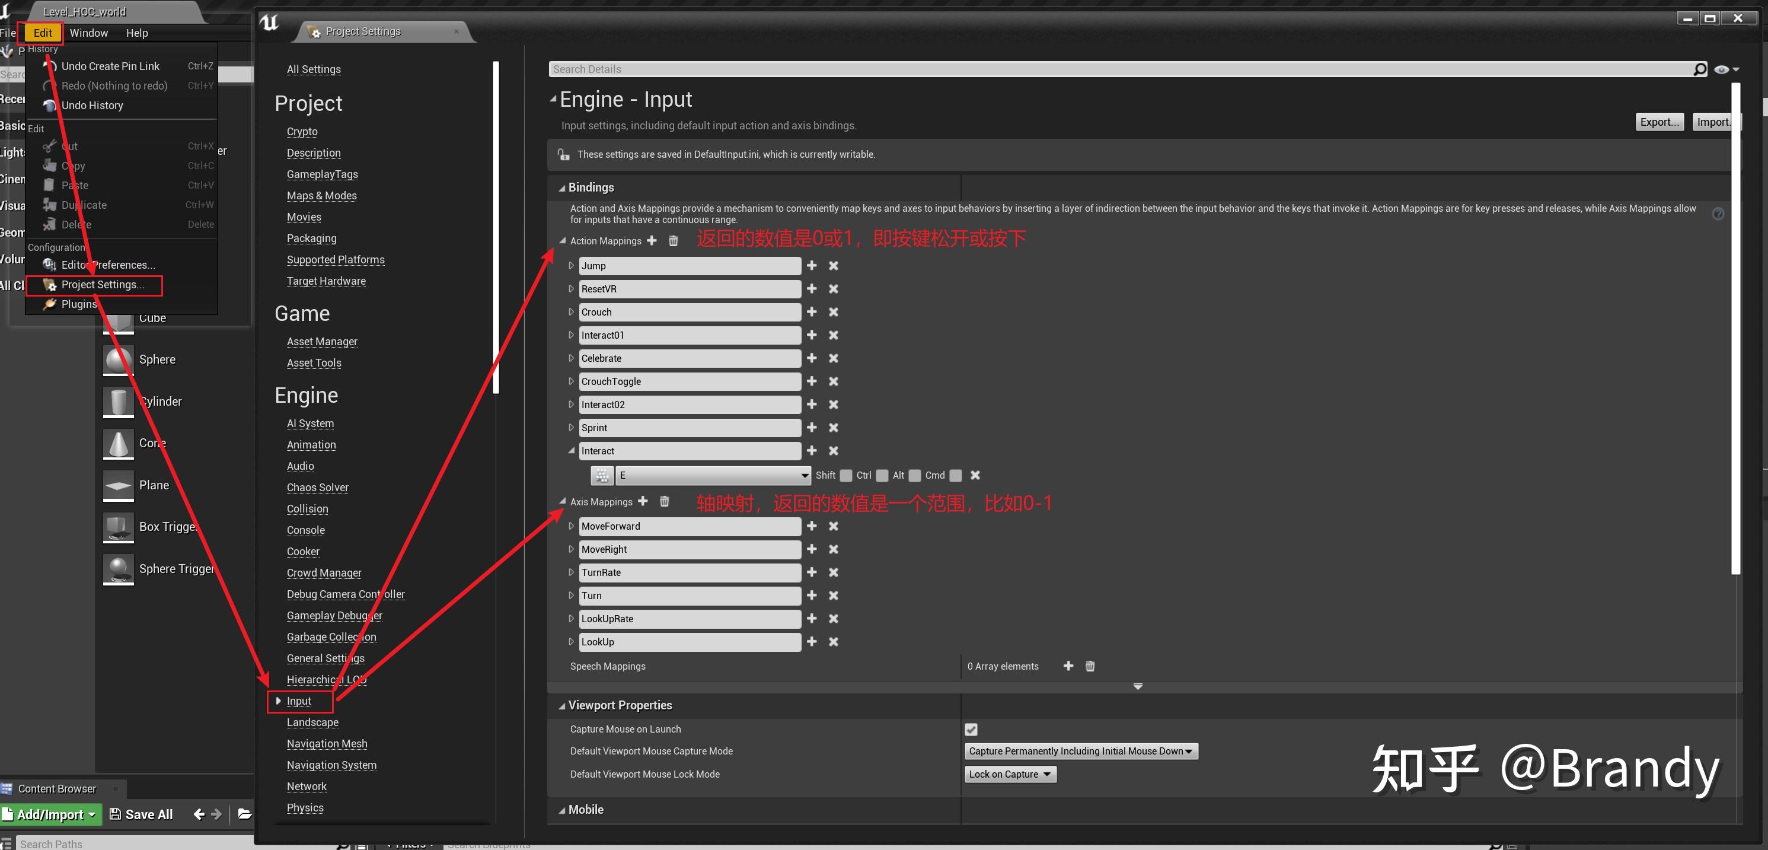Open the Collision settings link
This screenshot has height=850, width=1768.
click(x=308, y=509)
